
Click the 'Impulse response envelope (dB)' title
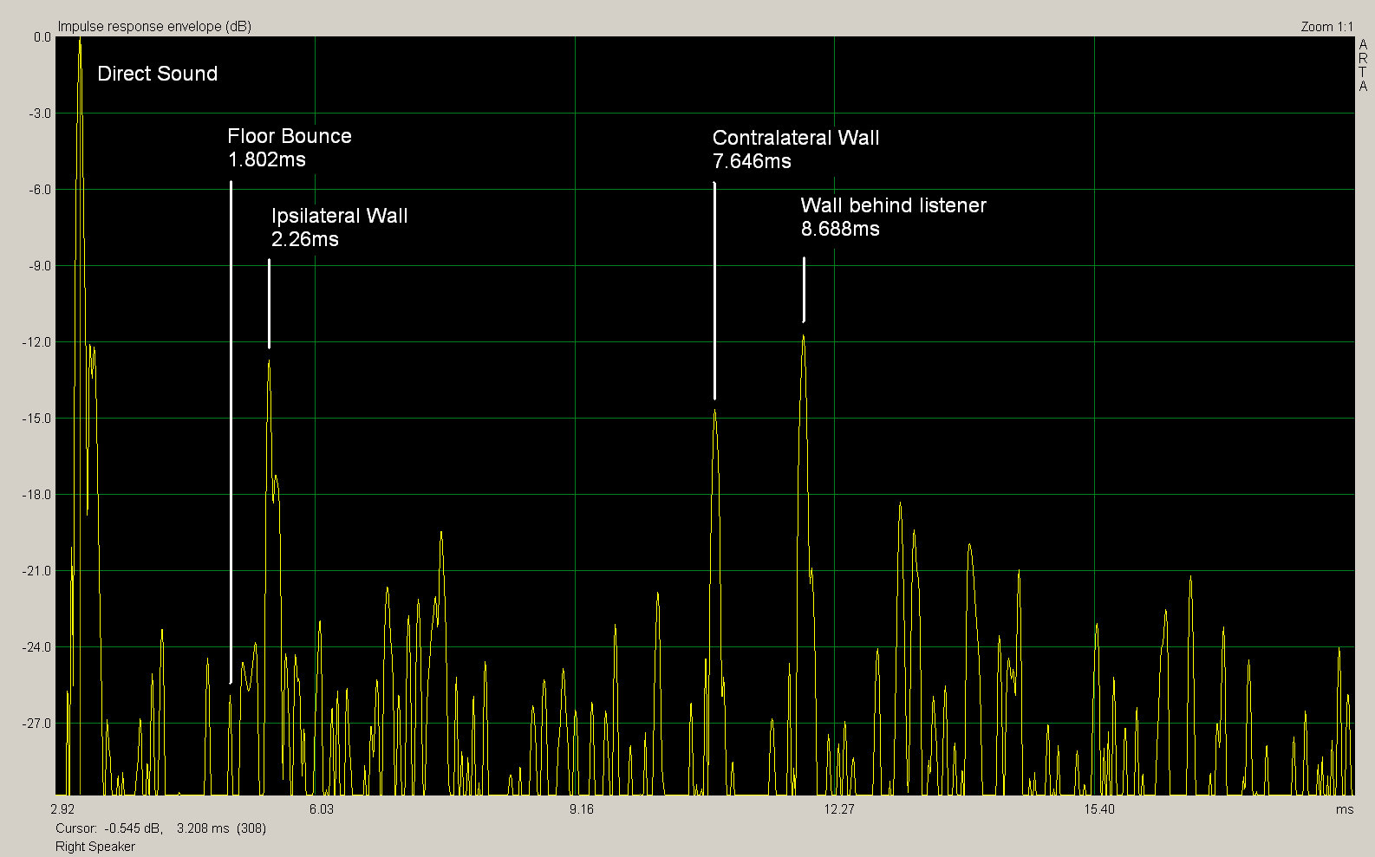[x=154, y=26]
